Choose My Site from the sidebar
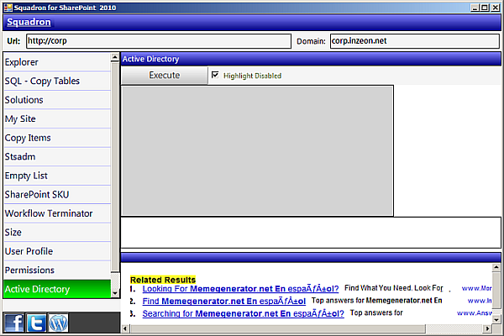 [57, 119]
